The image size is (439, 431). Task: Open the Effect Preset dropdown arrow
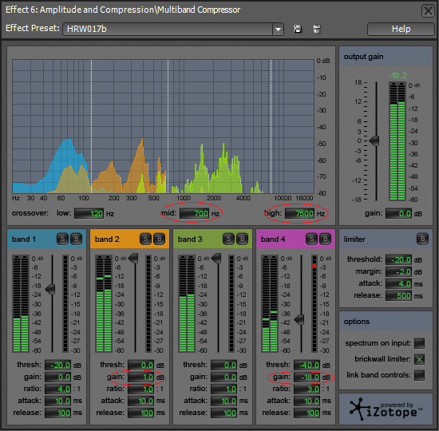click(278, 29)
